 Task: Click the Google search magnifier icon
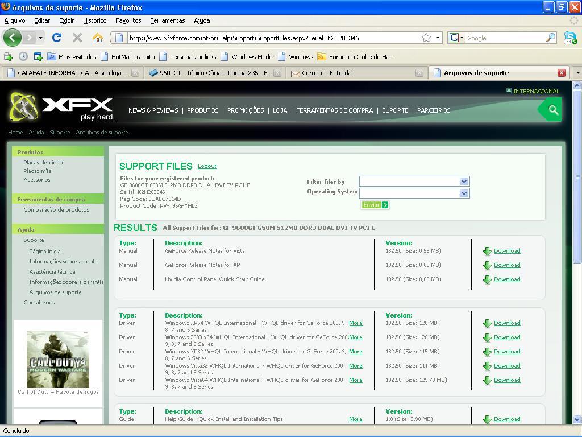pos(550,38)
